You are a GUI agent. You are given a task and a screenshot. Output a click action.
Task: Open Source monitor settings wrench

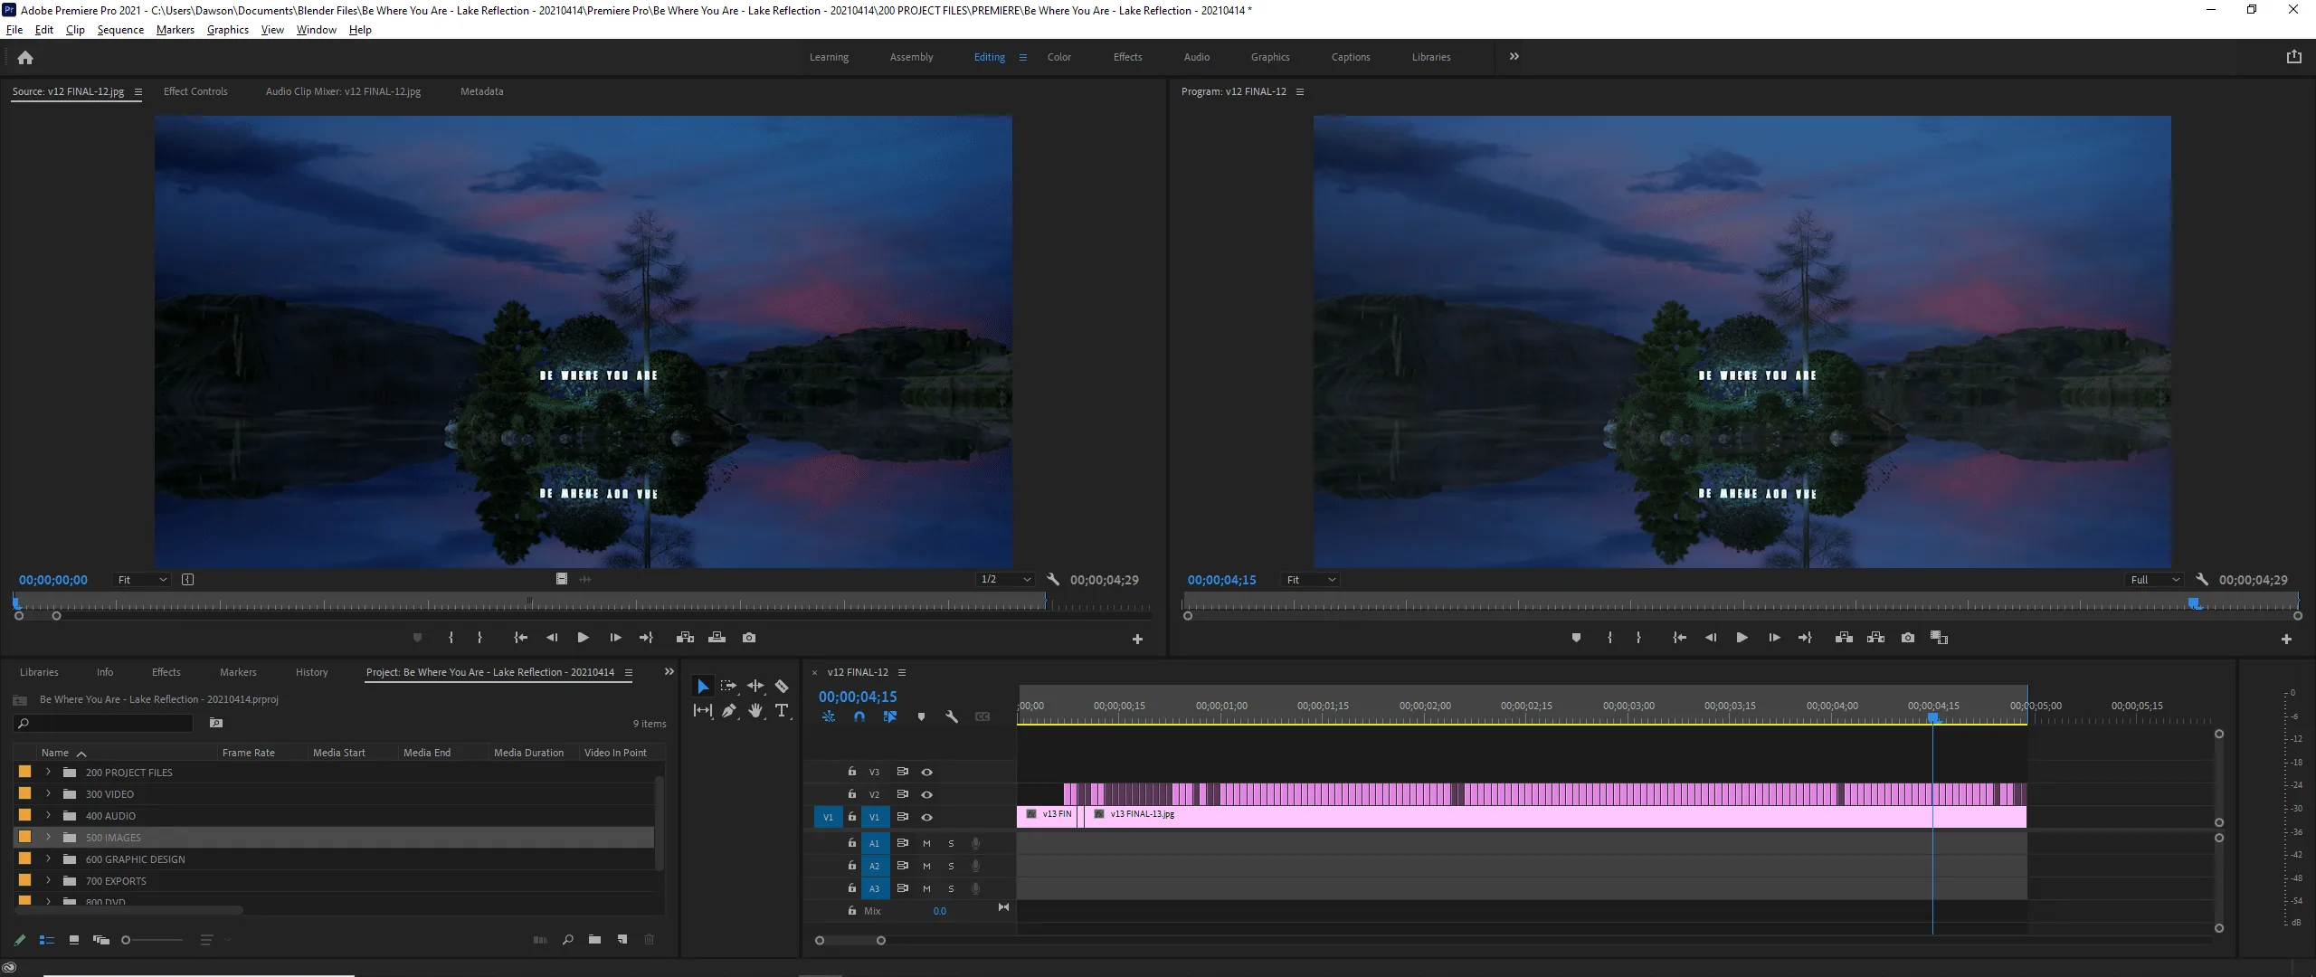click(x=1053, y=580)
